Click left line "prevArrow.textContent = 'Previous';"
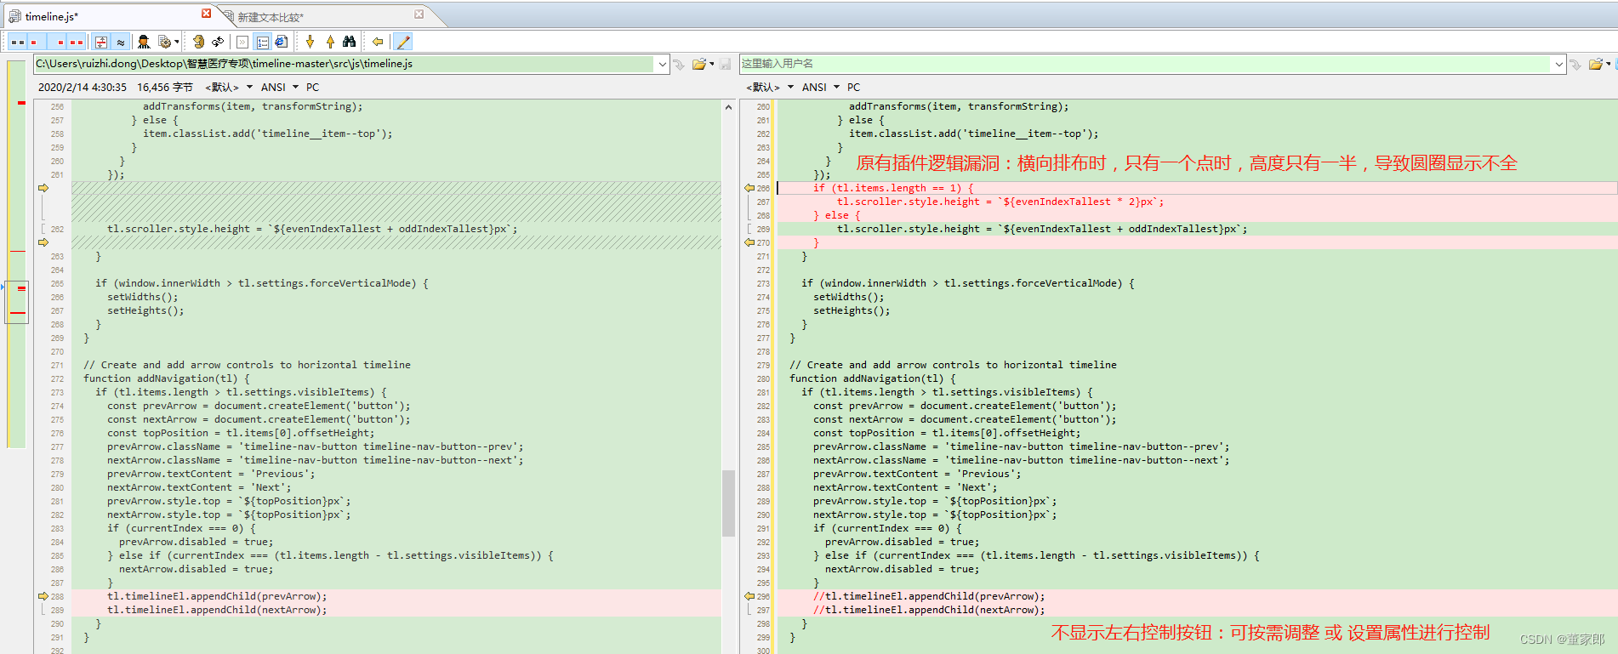Image resolution: width=1618 pixels, height=654 pixels. coord(211,474)
